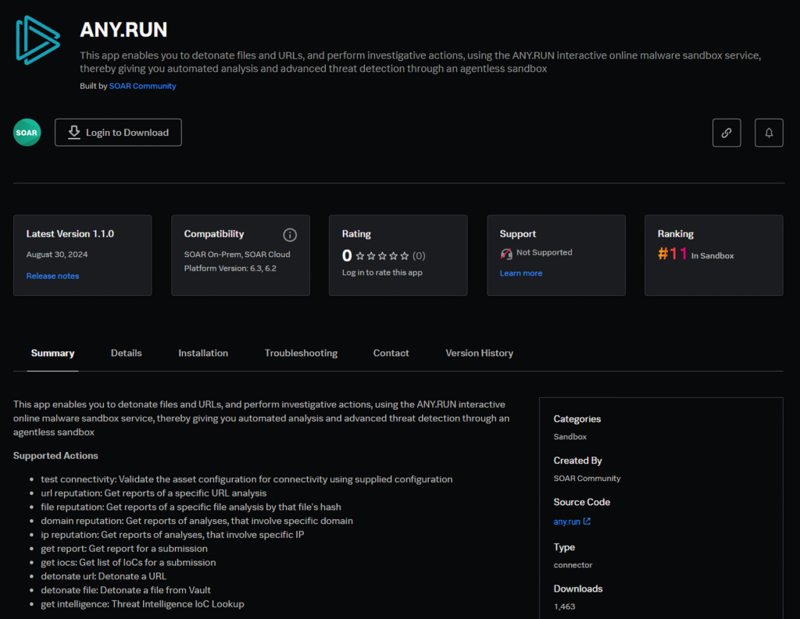Click the ANY.RUN app logo
This screenshot has height=619, width=800.
(x=37, y=39)
